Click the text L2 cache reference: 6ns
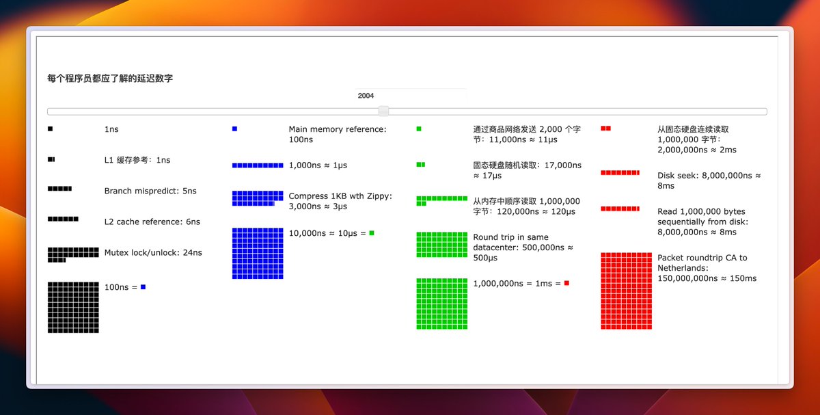 [x=152, y=222]
